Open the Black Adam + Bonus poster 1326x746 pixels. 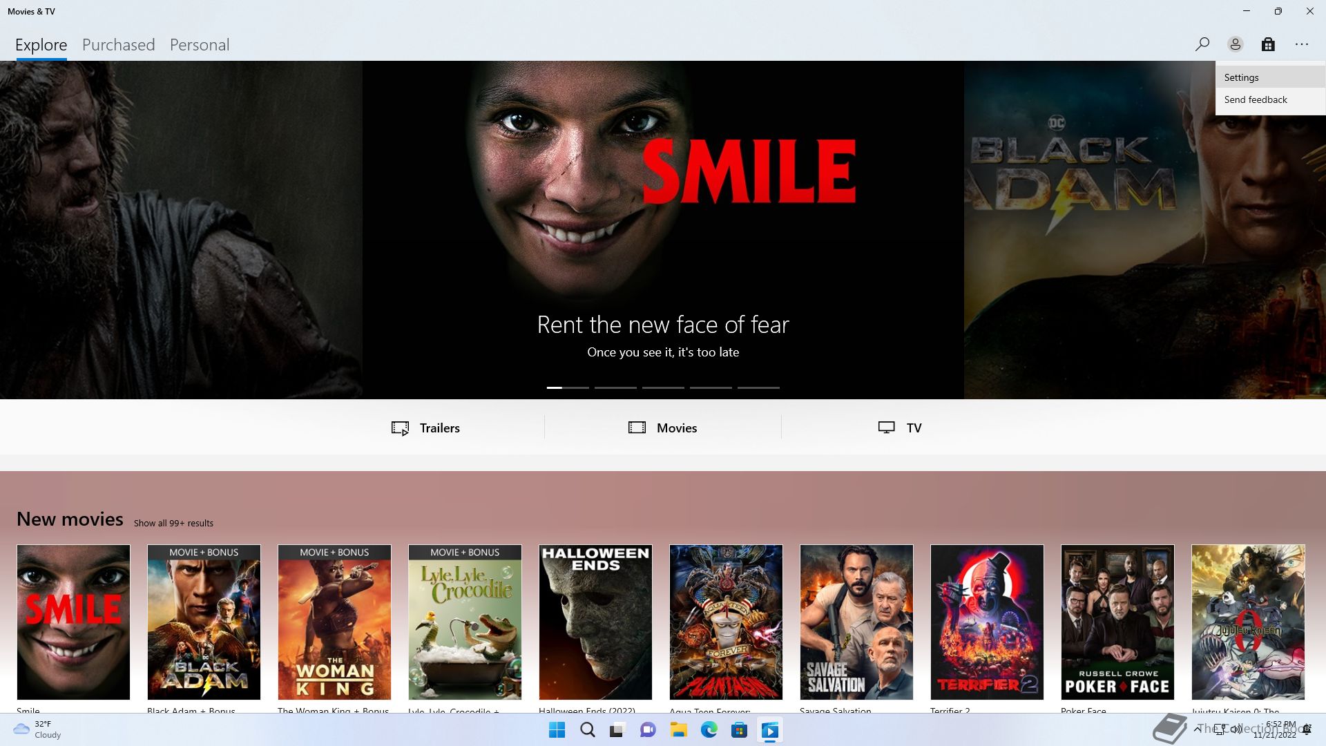coord(204,622)
